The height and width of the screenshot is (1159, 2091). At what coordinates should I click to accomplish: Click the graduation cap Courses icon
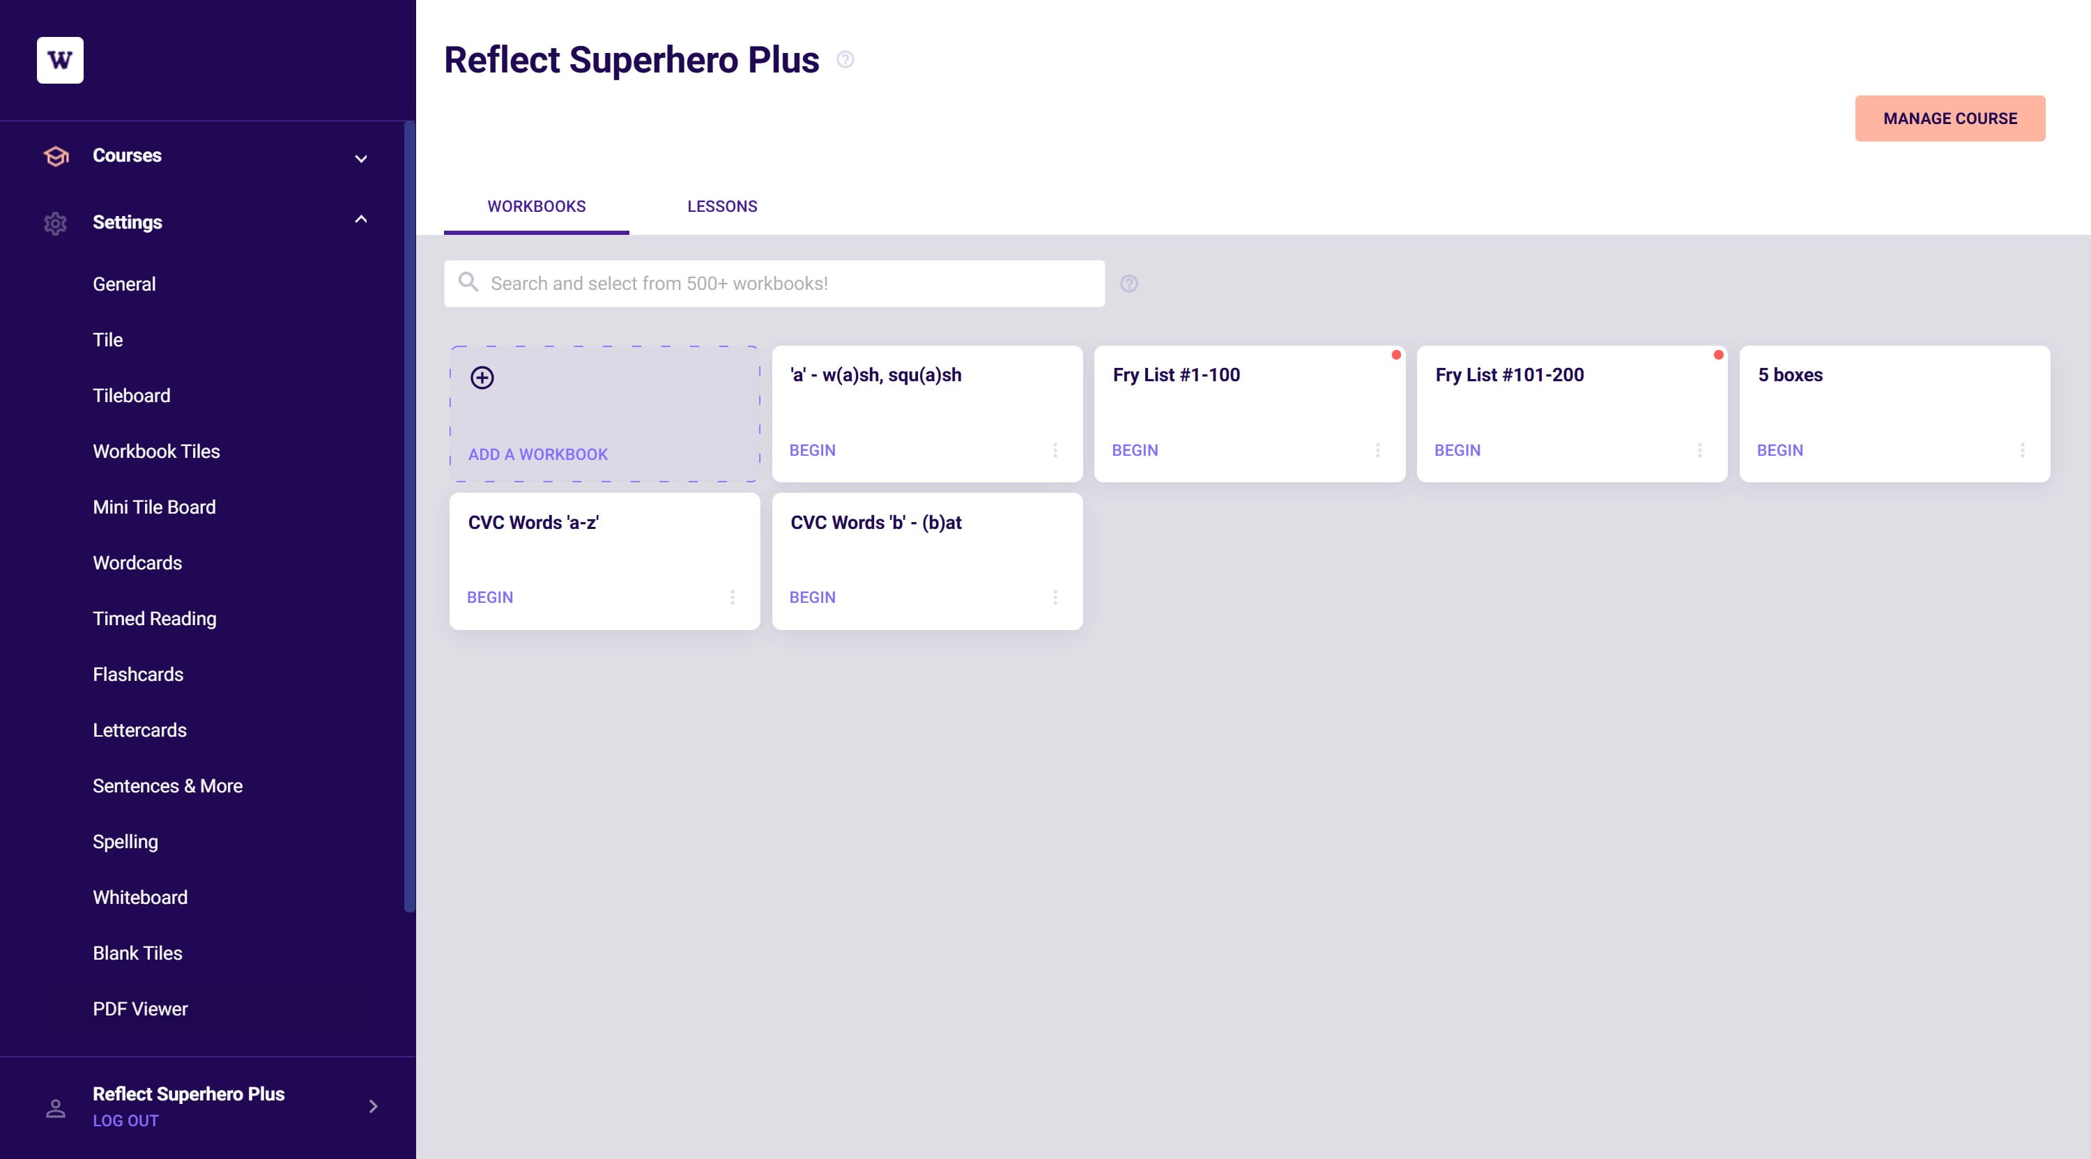tap(56, 156)
